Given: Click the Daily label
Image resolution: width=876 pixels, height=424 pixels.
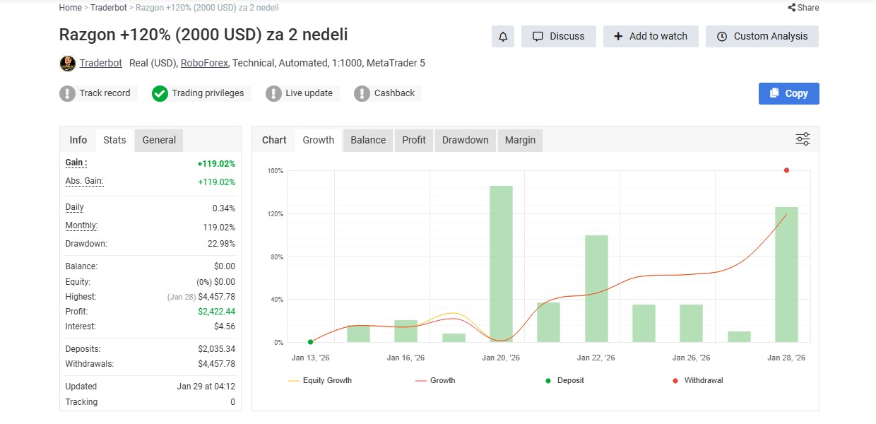Looking at the screenshot, I should (x=74, y=207).
